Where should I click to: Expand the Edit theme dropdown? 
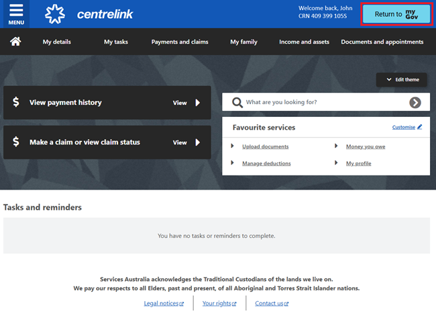[x=402, y=79]
